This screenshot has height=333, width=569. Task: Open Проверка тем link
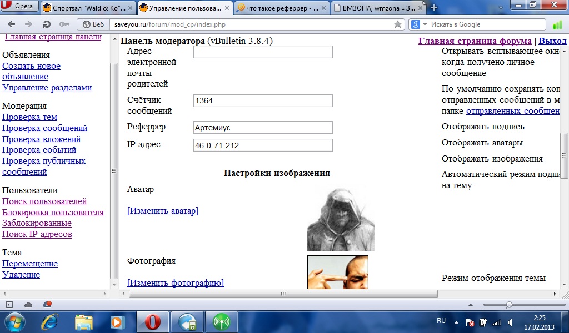point(29,117)
